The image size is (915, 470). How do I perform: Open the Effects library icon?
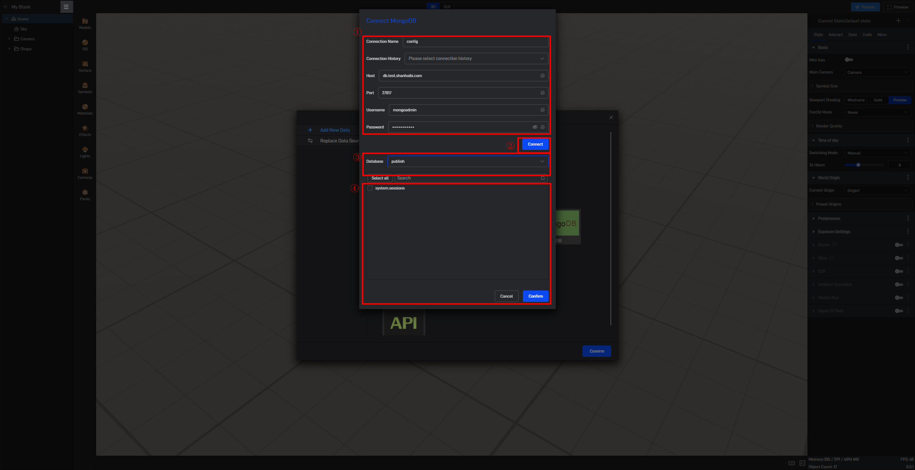pos(85,131)
